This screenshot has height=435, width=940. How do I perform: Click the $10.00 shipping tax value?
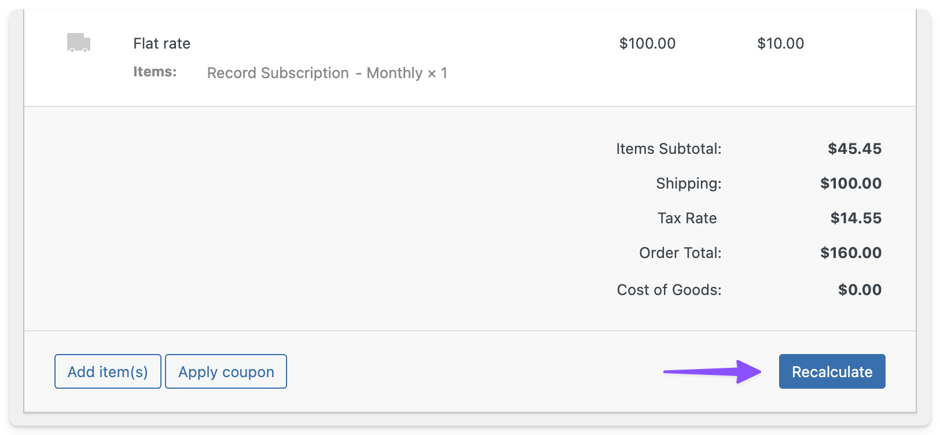click(x=780, y=43)
